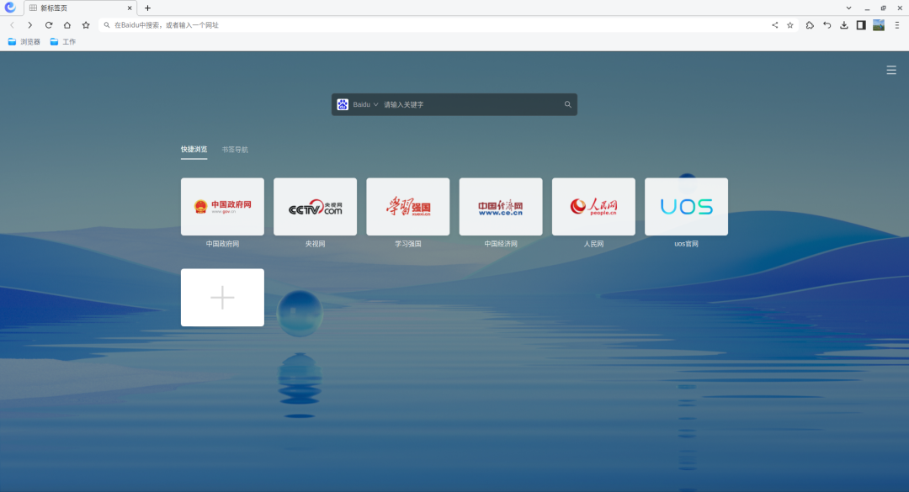Open the downloads icon
The image size is (909, 492).
point(844,25)
